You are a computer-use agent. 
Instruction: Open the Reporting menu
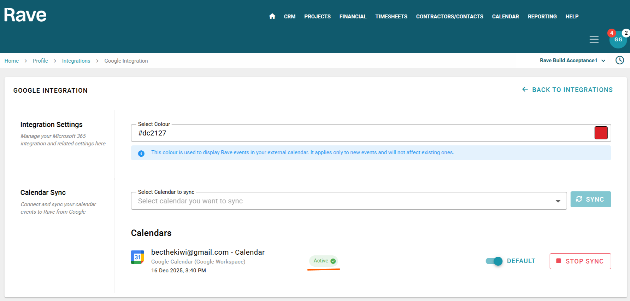point(542,17)
